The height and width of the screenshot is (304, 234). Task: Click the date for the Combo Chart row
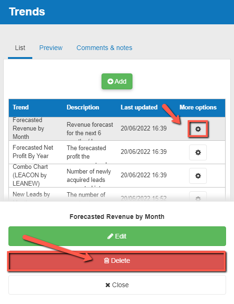pyautogui.click(x=144, y=175)
